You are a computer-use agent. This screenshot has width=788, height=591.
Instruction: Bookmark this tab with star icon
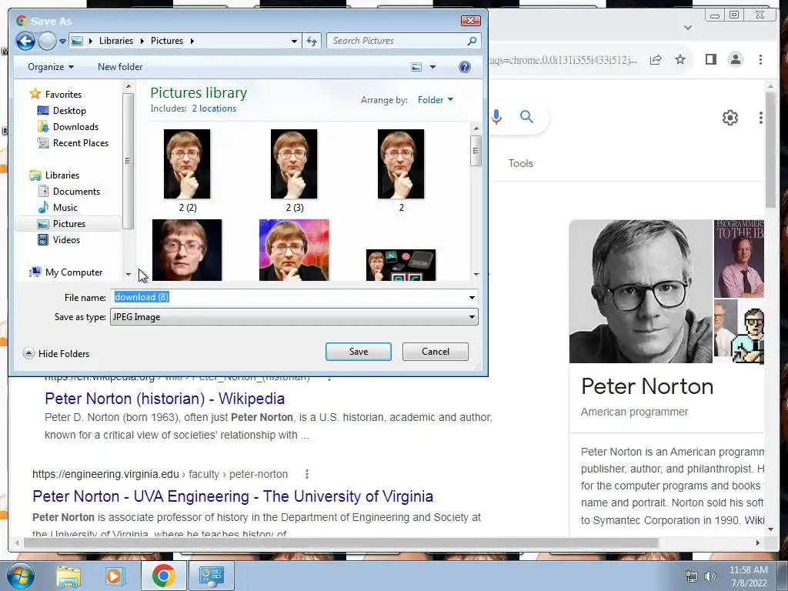pos(680,60)
